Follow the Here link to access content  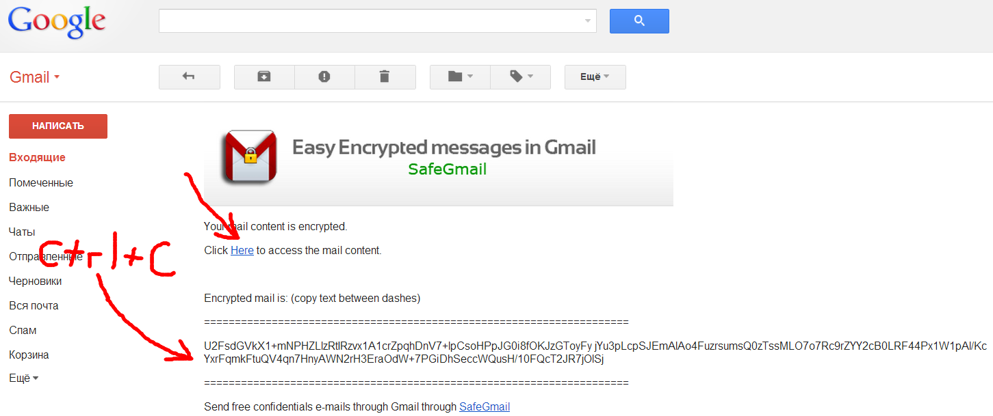(x=242, y=251)
